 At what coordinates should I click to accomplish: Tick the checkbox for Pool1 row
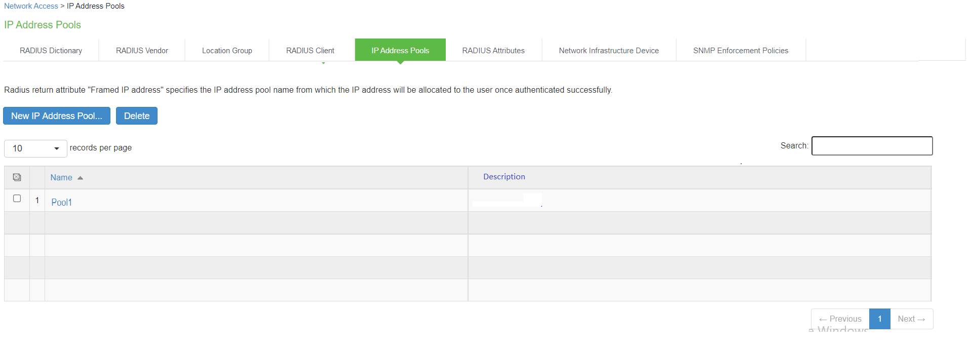coord(17,199)
